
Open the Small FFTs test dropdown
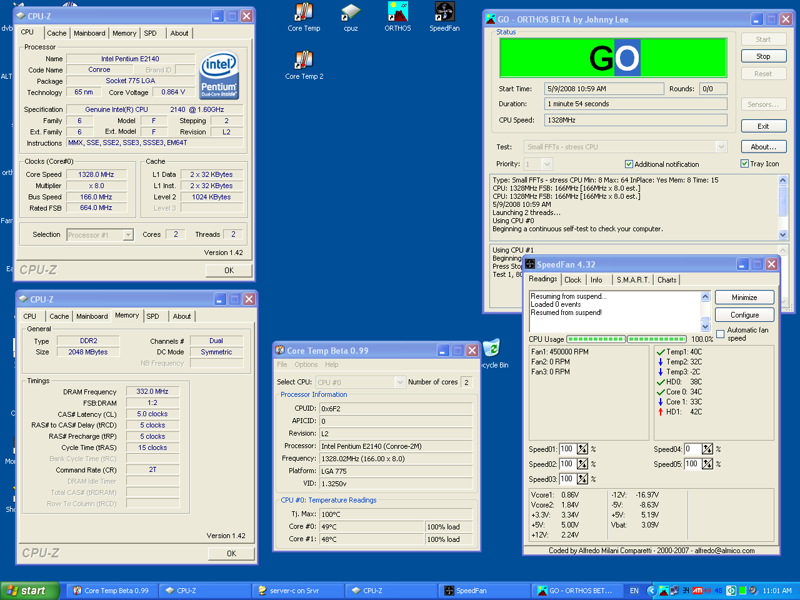(721, 147)
